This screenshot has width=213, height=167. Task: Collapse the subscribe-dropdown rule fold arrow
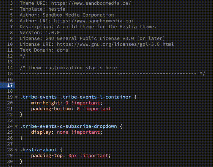(16, 126)
